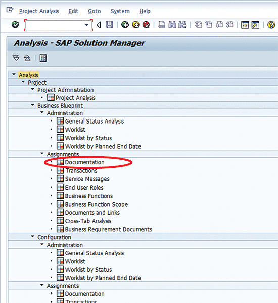Open the Documents and Links report

(92, 213)
